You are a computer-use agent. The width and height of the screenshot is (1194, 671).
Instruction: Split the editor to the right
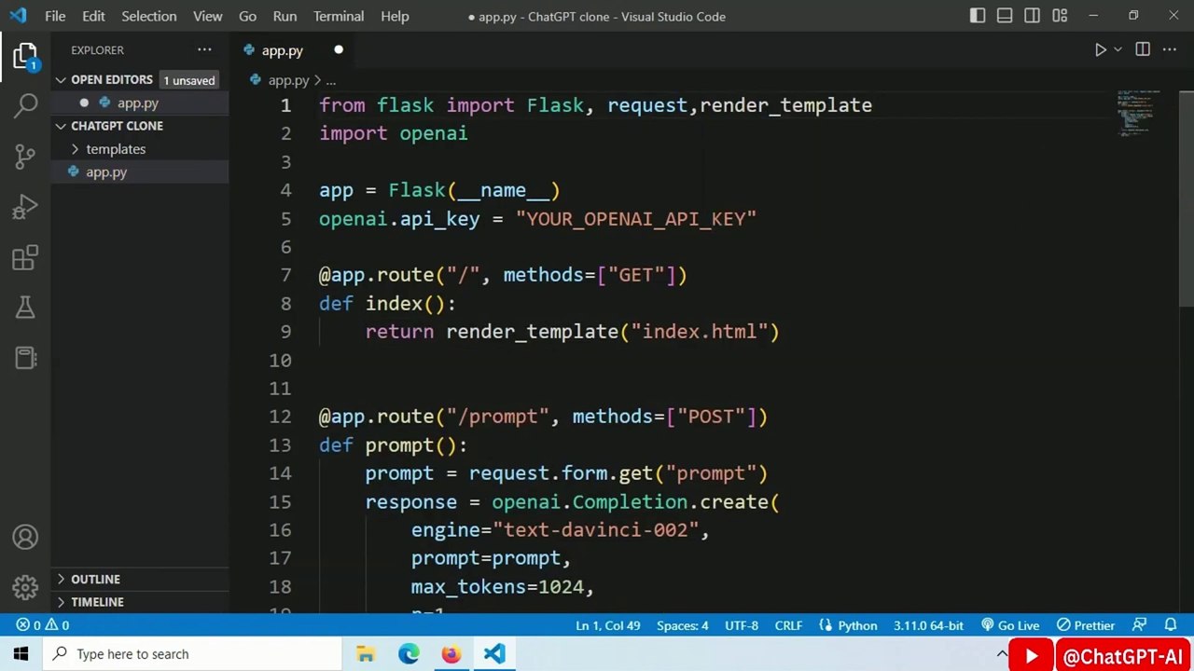click(x=1143, y=50)
